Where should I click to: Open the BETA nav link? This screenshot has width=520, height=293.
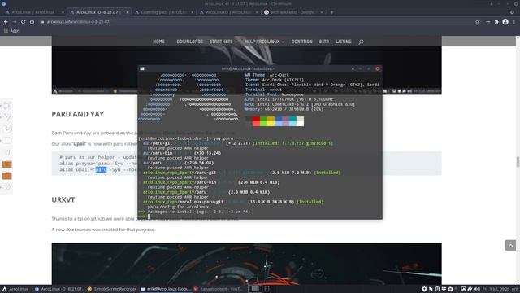click(324, 42)
